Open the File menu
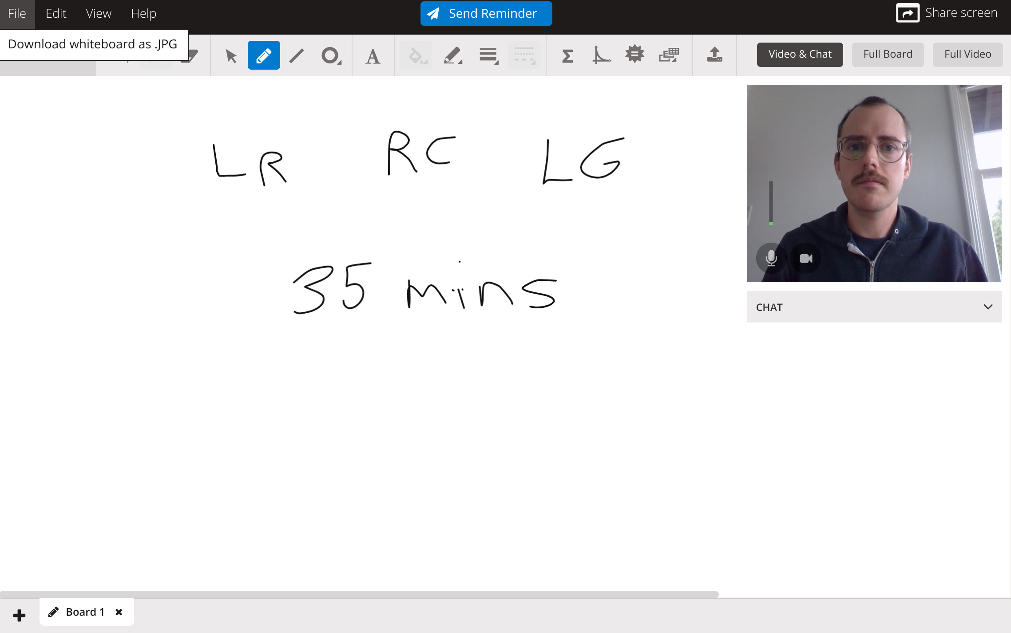 point(17,13)
